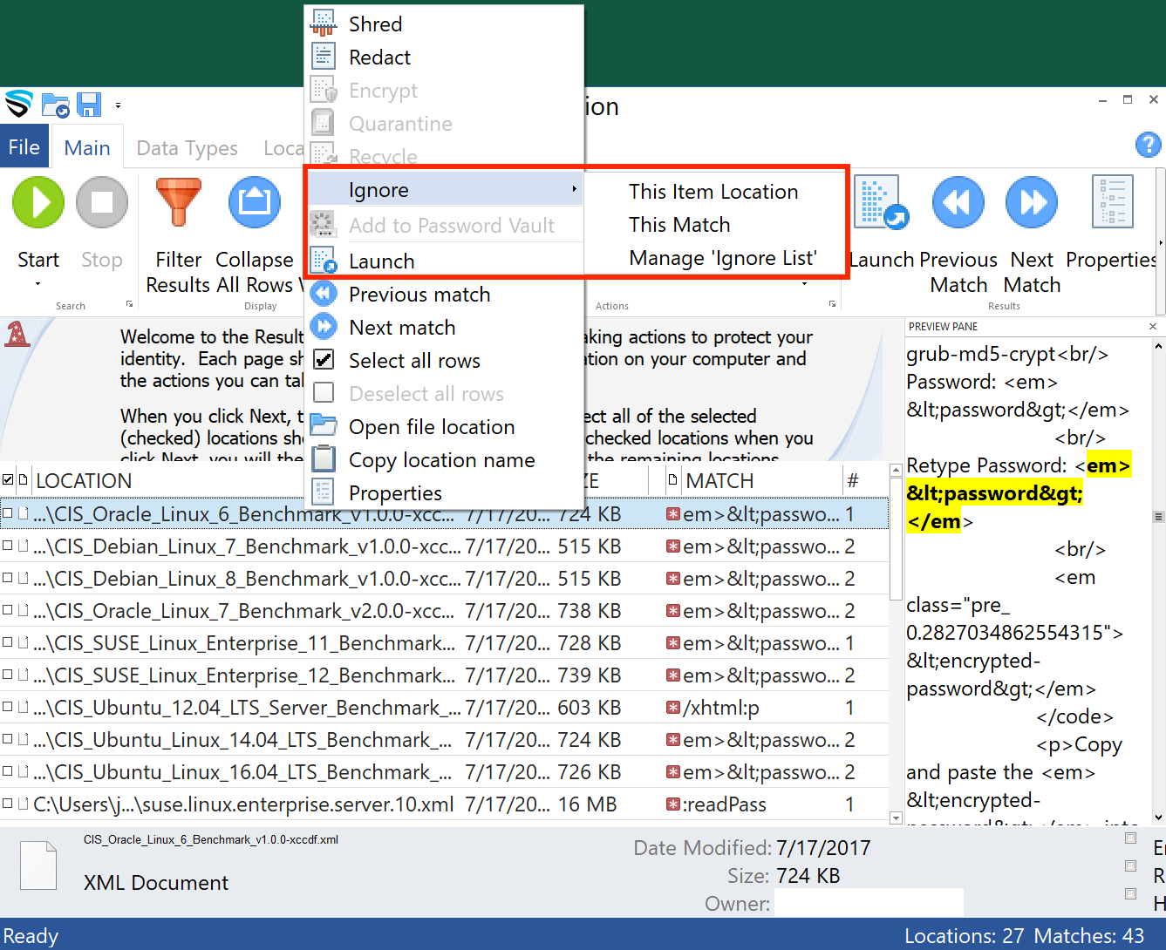Image resolution: width=1166 pixels, height=950 pixels.
Task: Click the ribbon Launch icon
Action: click(x=881, y=203)
